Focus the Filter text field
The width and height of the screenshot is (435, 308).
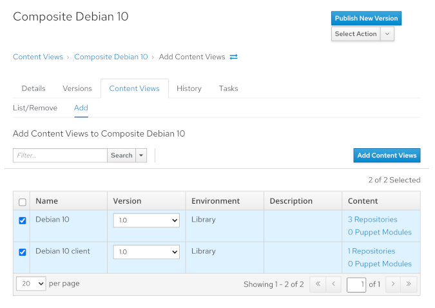point(60,155)
